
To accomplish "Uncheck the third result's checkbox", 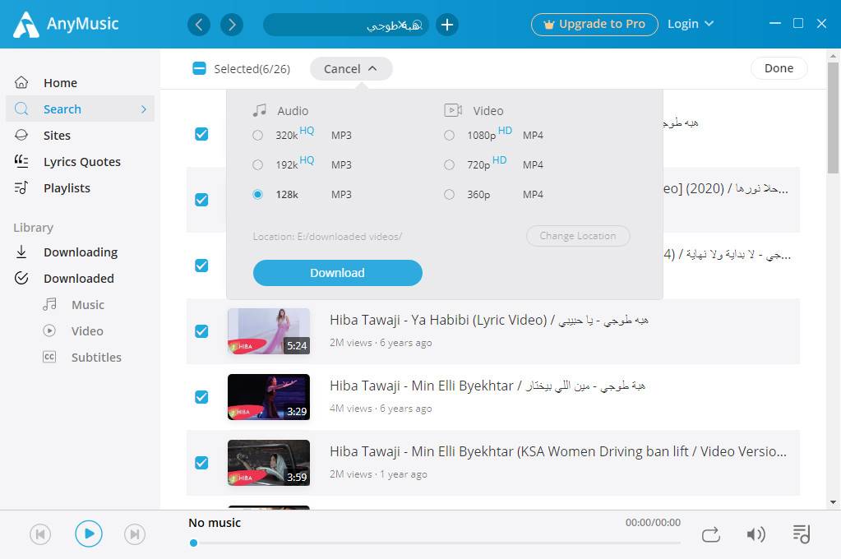I will [x=201, y=266].
